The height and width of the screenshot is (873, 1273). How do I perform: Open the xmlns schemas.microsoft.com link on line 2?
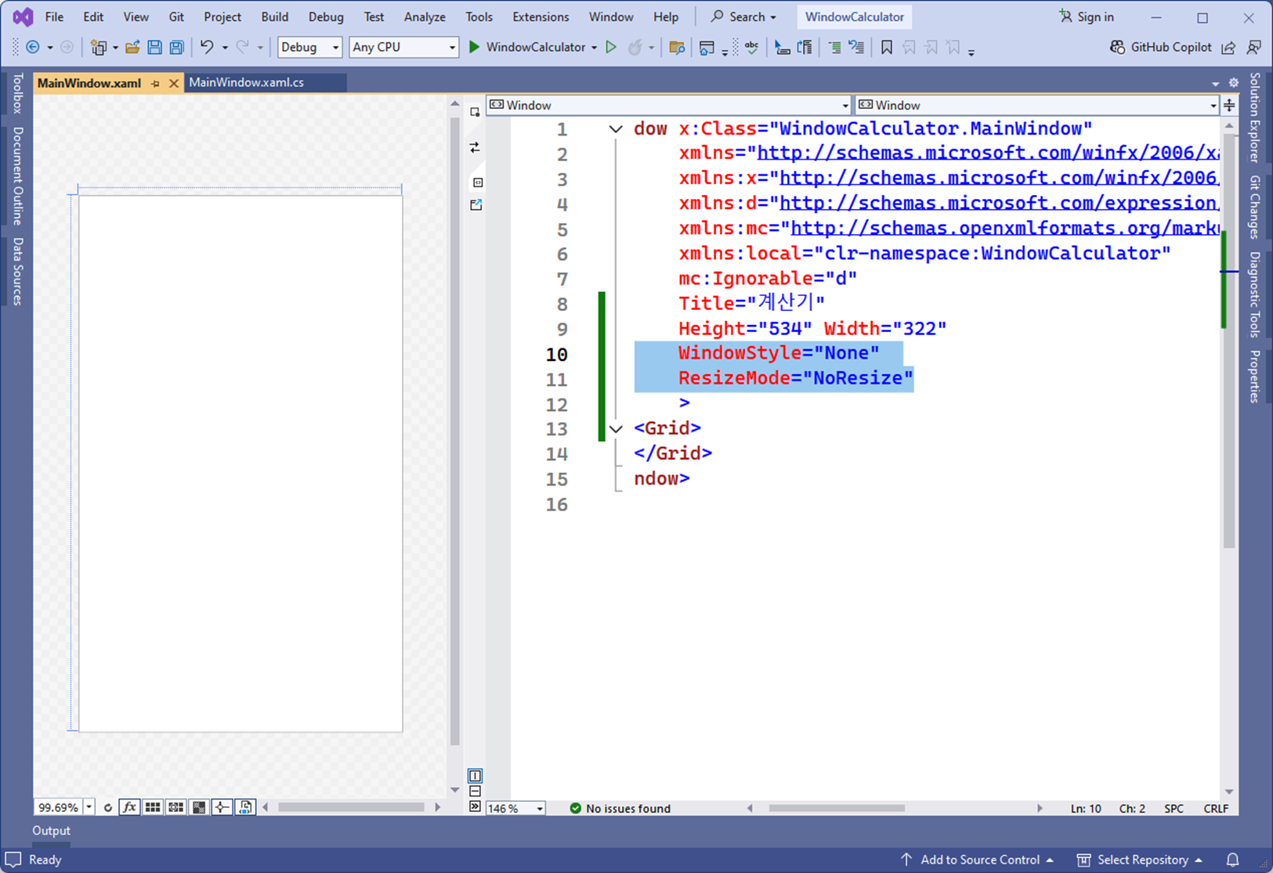(988, 153)
